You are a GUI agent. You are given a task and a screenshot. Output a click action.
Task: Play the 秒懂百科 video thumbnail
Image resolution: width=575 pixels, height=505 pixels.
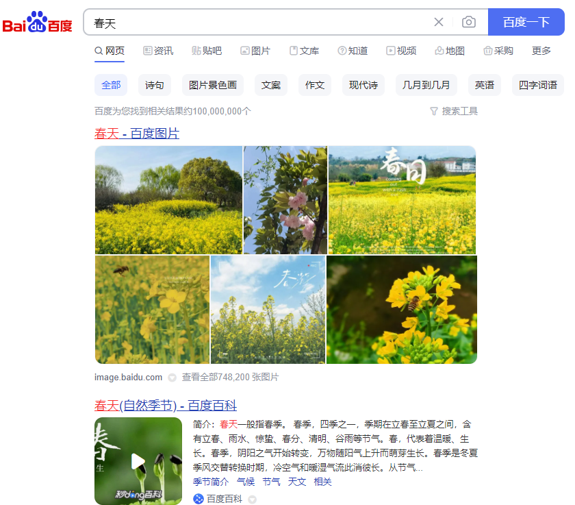[x=138, y=460]
